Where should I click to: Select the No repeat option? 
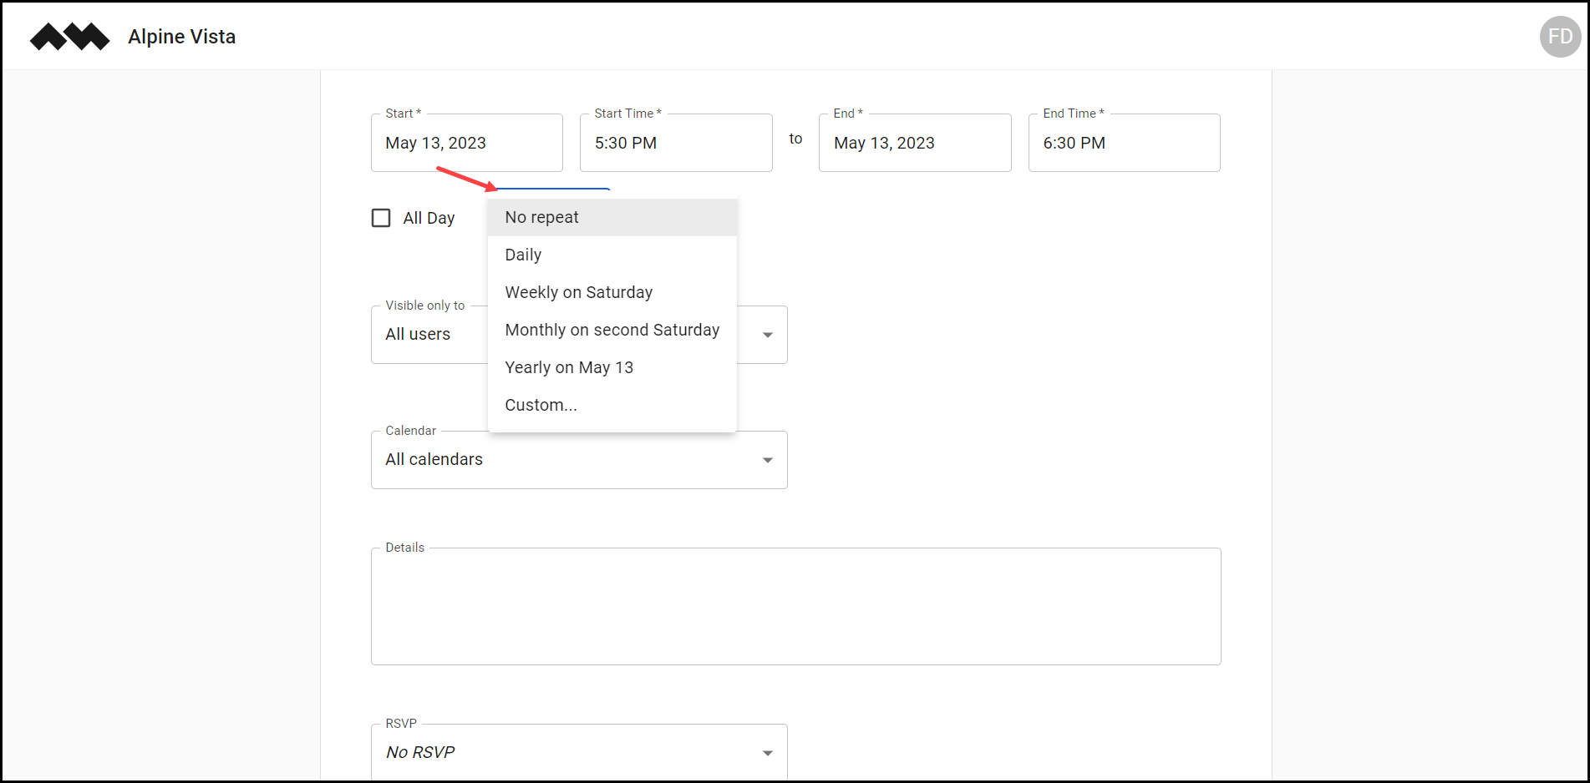pyautogui.click(x=612, y=217)
